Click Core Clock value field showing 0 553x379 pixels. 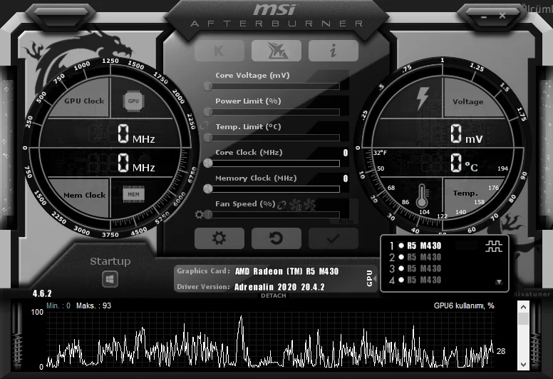[346, 153]
